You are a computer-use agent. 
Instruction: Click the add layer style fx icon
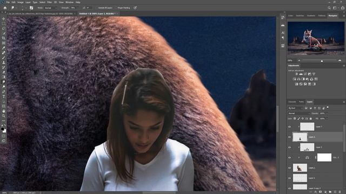[x=315, y=192]
